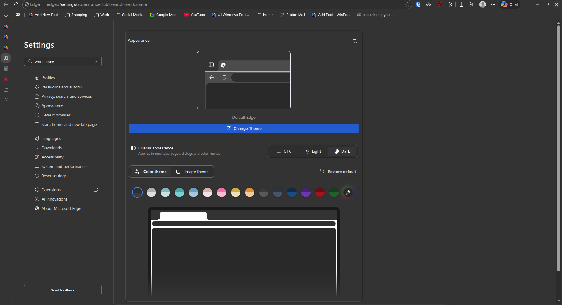This screenshot has height=305, width=562.
Task: Select the Light appearance mode
Action: click(x=313, y=151)
